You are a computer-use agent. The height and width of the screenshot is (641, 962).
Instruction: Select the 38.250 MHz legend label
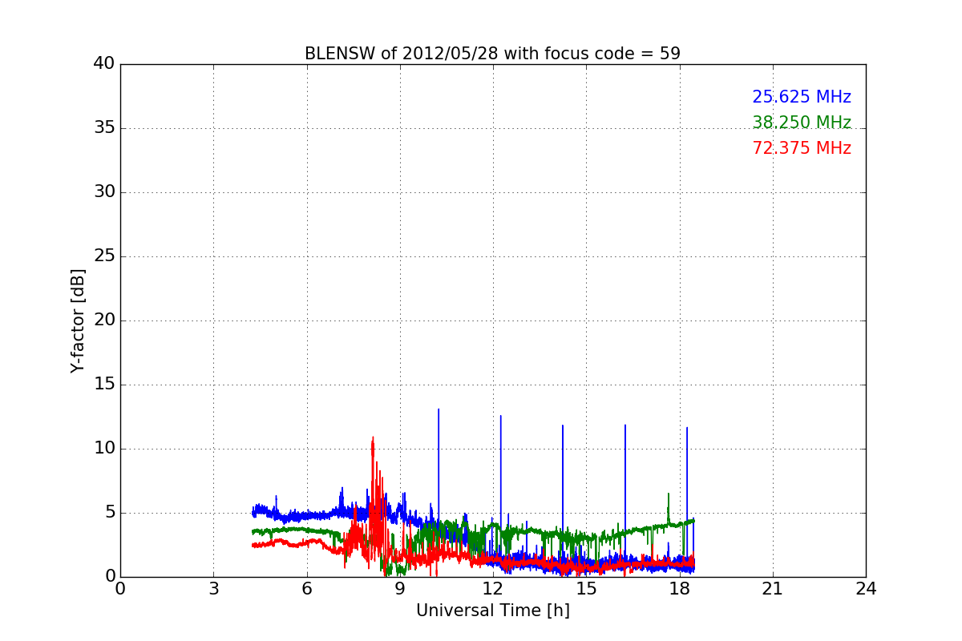[802, 123]
